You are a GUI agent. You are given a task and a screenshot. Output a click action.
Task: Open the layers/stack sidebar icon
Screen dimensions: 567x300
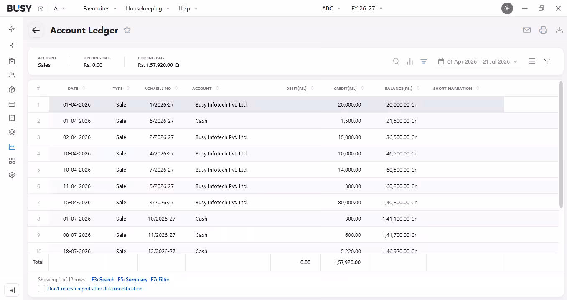click(12, 132)
